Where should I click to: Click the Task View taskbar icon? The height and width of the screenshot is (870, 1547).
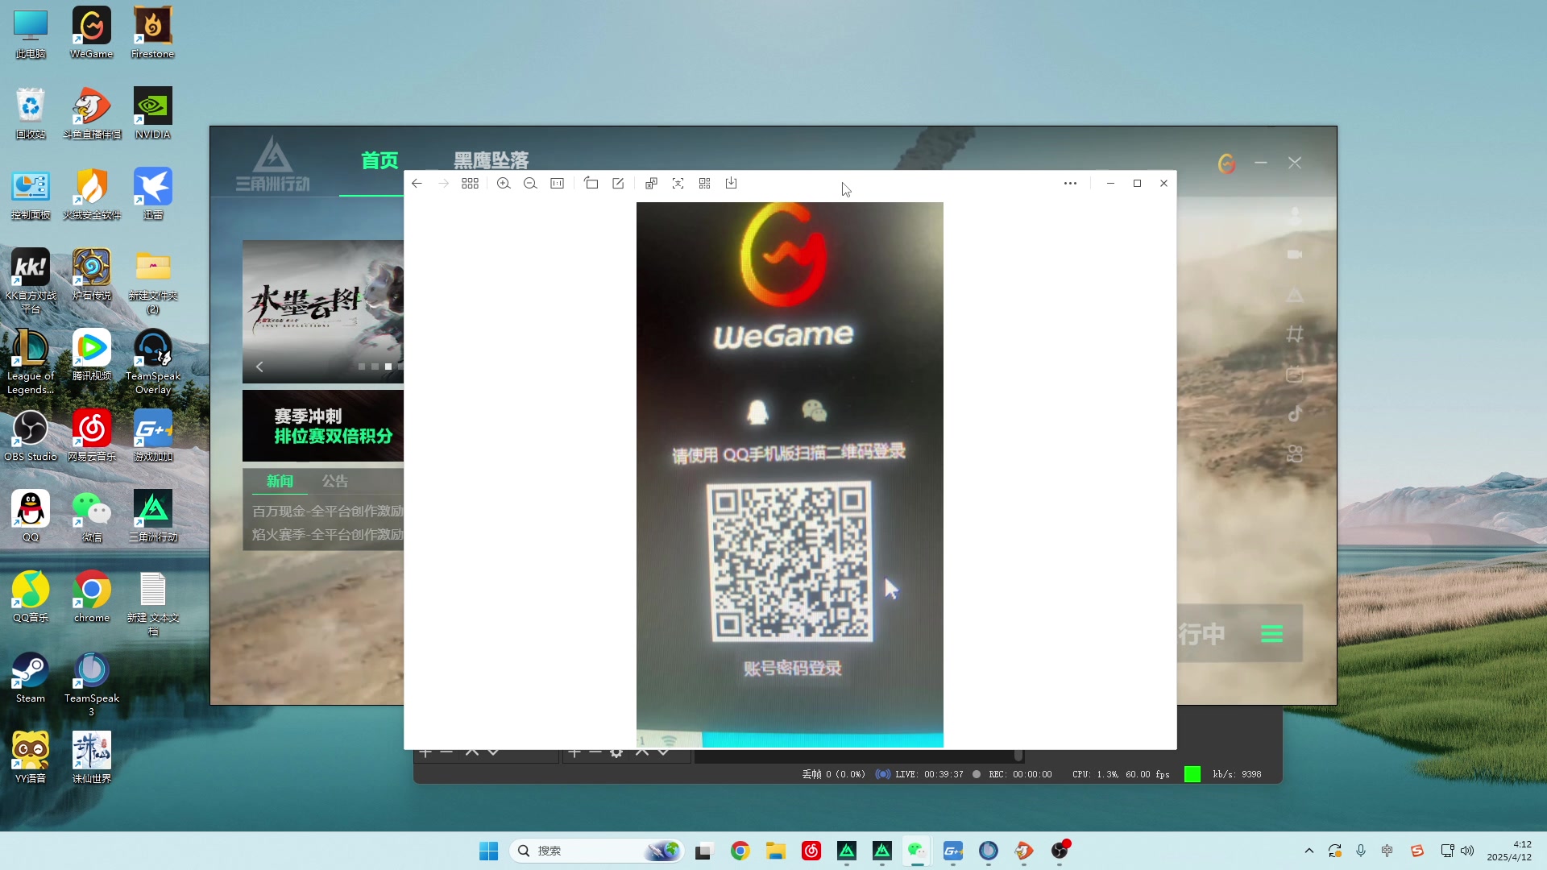pos(704,851)
